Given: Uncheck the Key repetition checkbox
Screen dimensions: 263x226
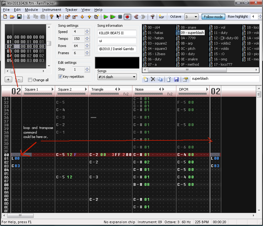Looking at the screenshot, I should (60, 77).
